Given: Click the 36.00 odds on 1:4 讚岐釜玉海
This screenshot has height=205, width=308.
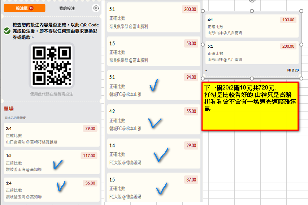Looking at the screenshot, I should coord(90,183).
